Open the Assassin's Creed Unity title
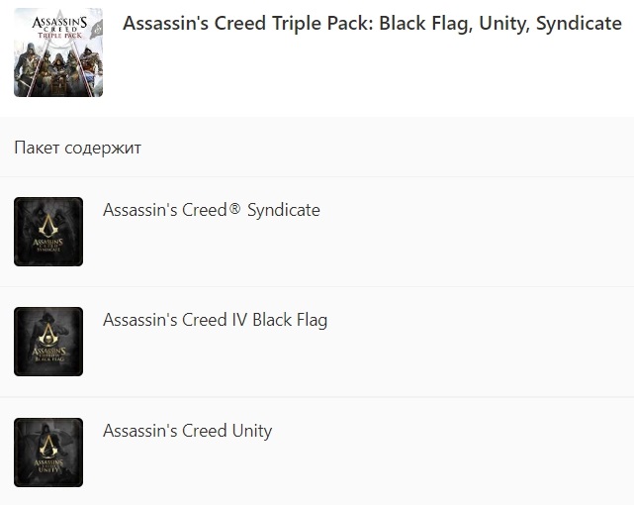The height and width of the screenshot is (505, 634). click(x=187, y=431)
